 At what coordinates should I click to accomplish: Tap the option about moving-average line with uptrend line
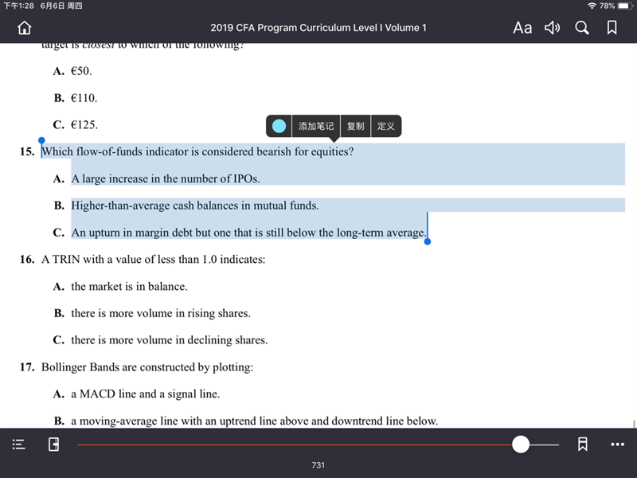point(255,421)
